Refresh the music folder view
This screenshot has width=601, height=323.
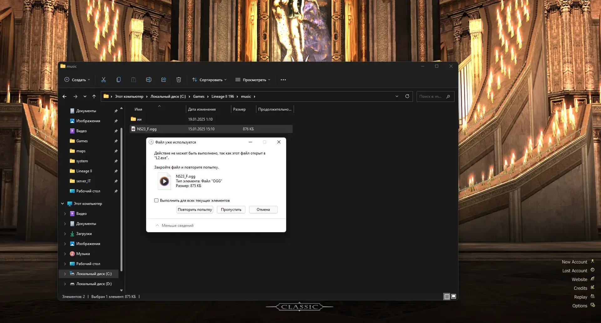pos(407,96)
